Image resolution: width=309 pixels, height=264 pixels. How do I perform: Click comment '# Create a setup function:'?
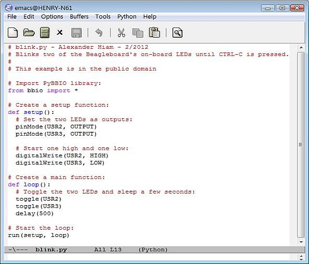coord(58,105)
